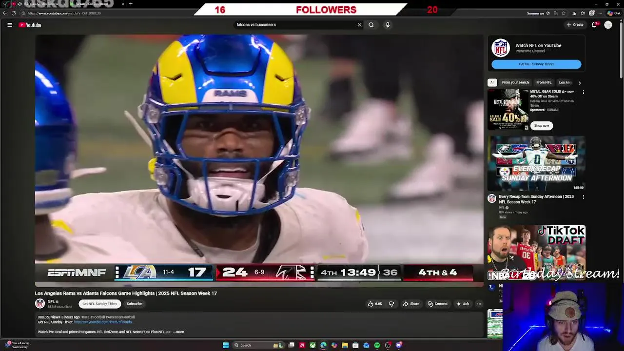Open options for Every Recap video
Screen dimensions: 624x351
point(583,197)
